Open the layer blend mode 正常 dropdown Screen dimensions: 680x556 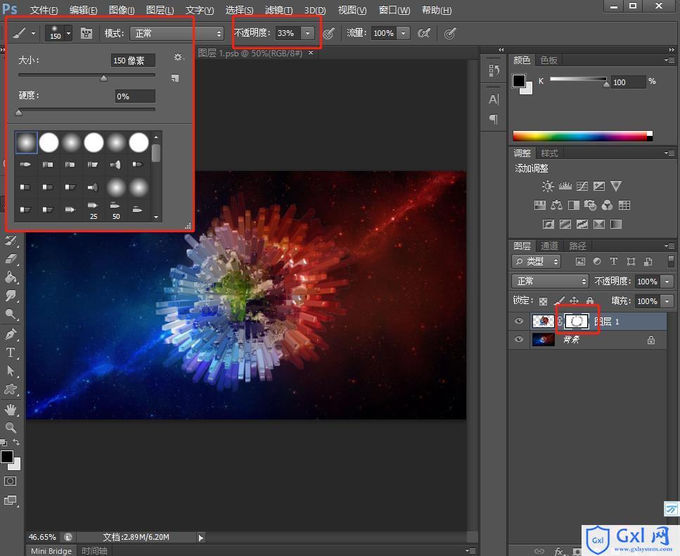[x=550, y=282]
